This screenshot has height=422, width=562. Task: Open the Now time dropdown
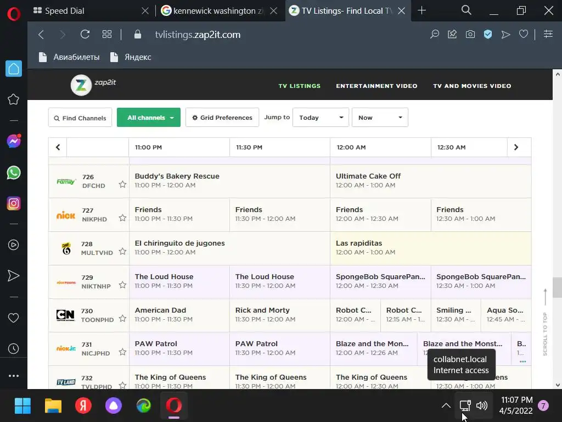[380, 118]
